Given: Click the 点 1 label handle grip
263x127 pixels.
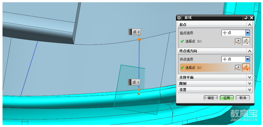Looking at the screenshot, I should (129, 82).
